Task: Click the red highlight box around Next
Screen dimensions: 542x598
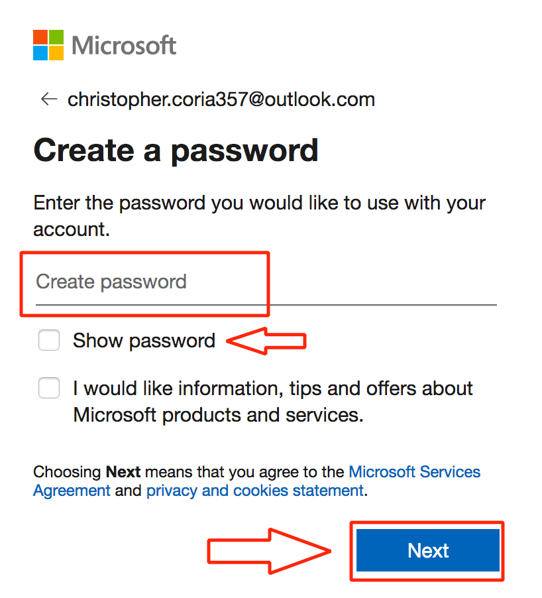Action: [x=427, y=551]
